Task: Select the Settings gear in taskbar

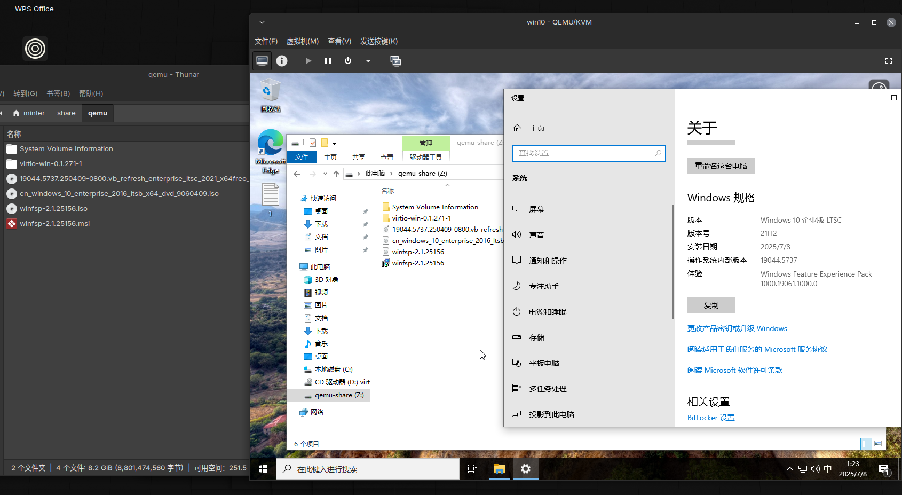Action: [x=526, y=469]
